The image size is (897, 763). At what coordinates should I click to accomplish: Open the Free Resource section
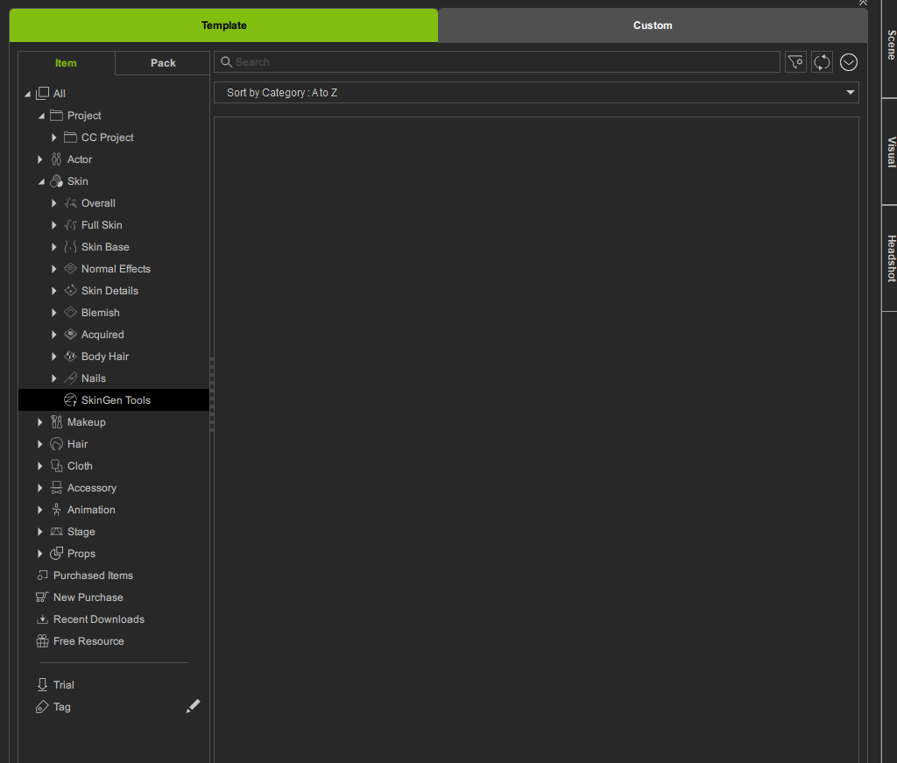click(x=88, y=641)
